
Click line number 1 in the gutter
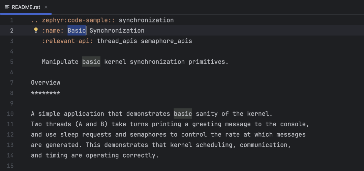pyautogui.click(x=11, y=20)
